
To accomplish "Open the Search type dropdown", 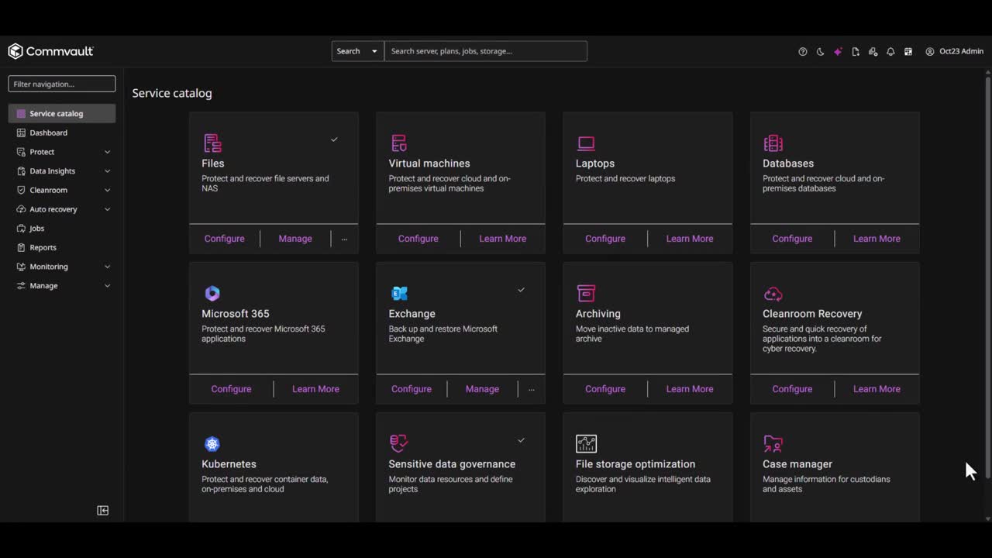I will [357, 51].
